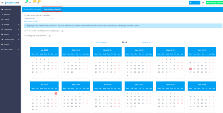Expand the Time settings sidebar menu
The image size is (223, 113).
click(8, 29)
